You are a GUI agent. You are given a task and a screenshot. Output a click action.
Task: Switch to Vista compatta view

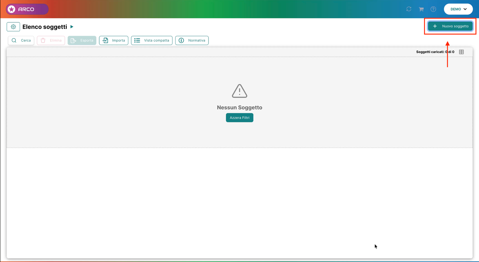click(x=152, y=40)
